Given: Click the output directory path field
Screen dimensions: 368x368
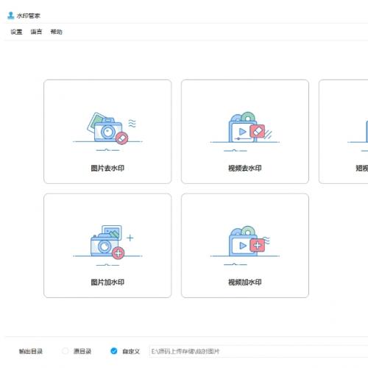Looking at the screenshot, I should 258,351.
